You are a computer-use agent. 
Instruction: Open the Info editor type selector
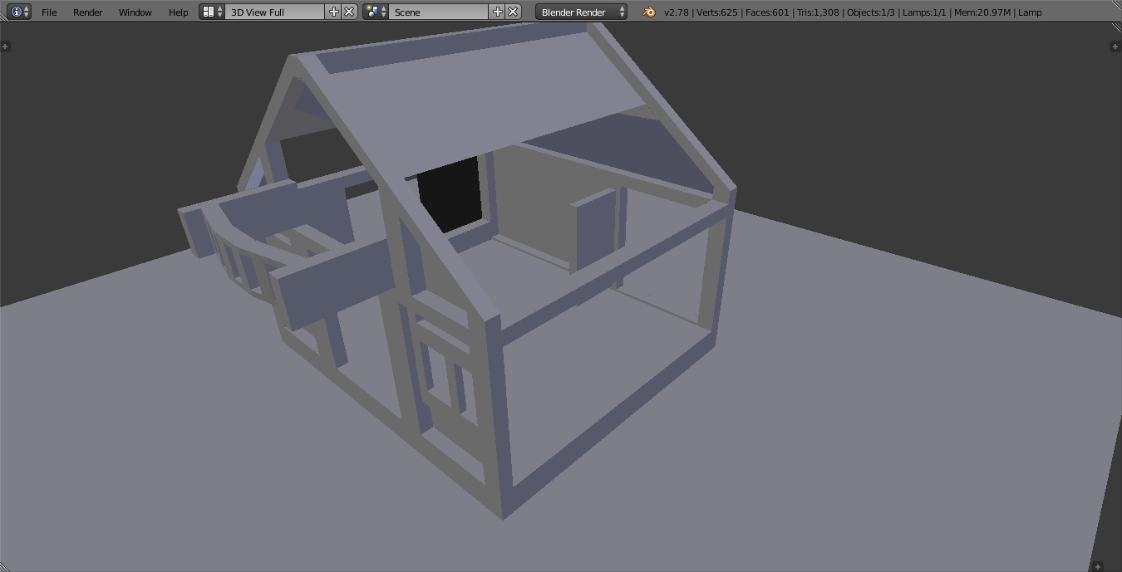(x=20, y=12)
